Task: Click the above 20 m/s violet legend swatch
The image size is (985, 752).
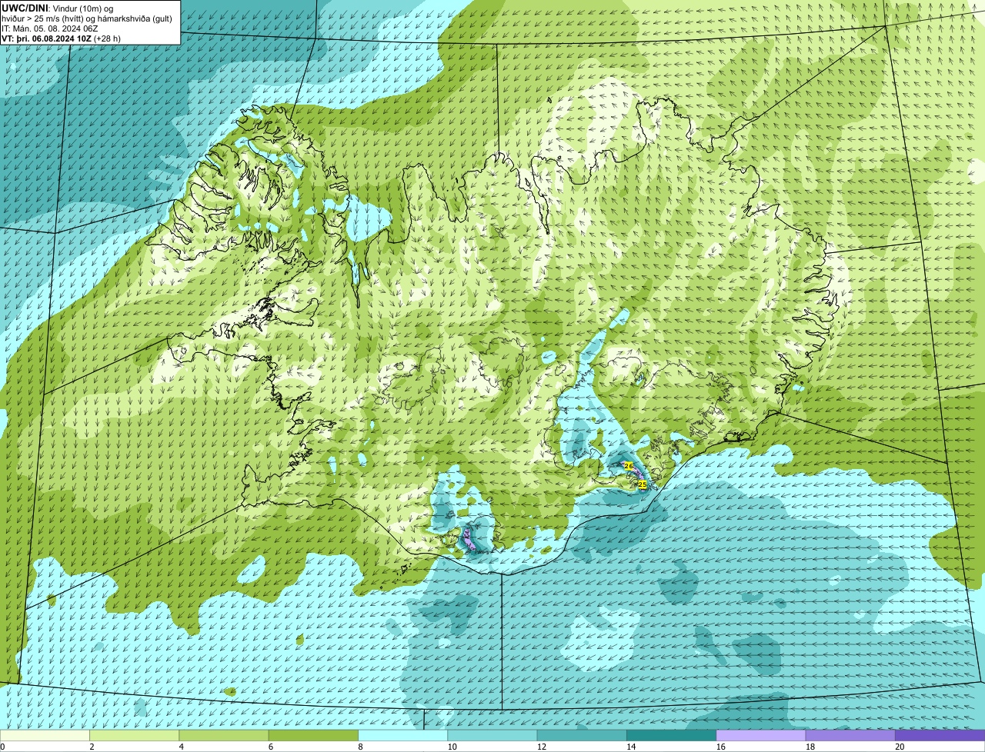Action: coord(940,735)
